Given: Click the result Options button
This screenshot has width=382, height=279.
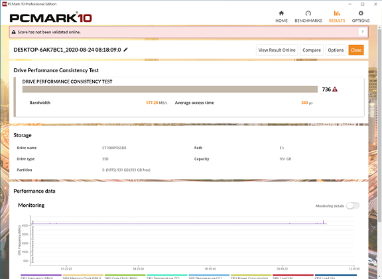Looking at the screenshot, I should point(336,50).
